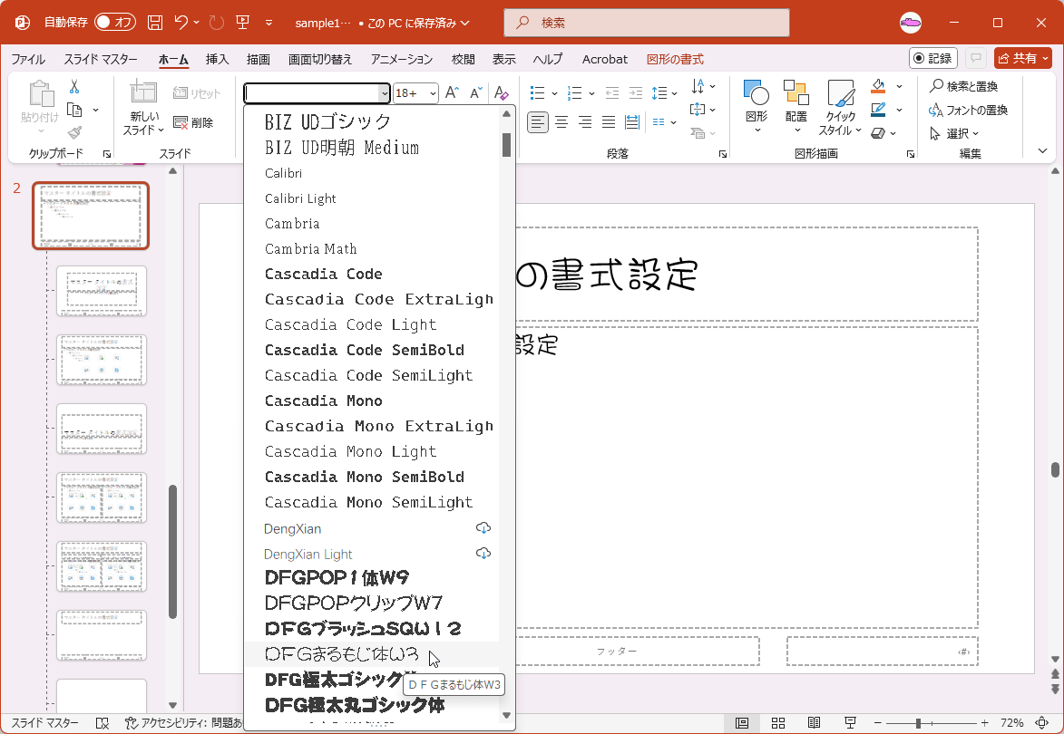Select the slide master thumbnail numbered 2
The width and height of the screenshot is (1064, 734).
pyautogui.click(x=90, y=216)
